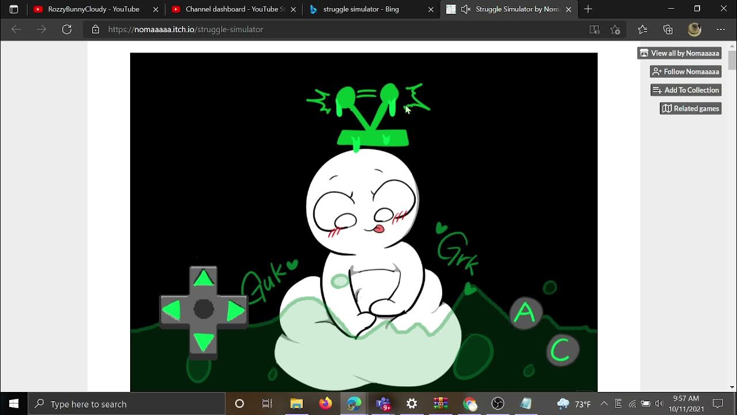
Task: Click View all by Nomaaaaa
Action: (x=679, y=53)
